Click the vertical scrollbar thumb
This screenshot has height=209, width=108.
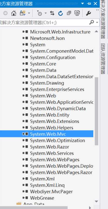(97, 111)
